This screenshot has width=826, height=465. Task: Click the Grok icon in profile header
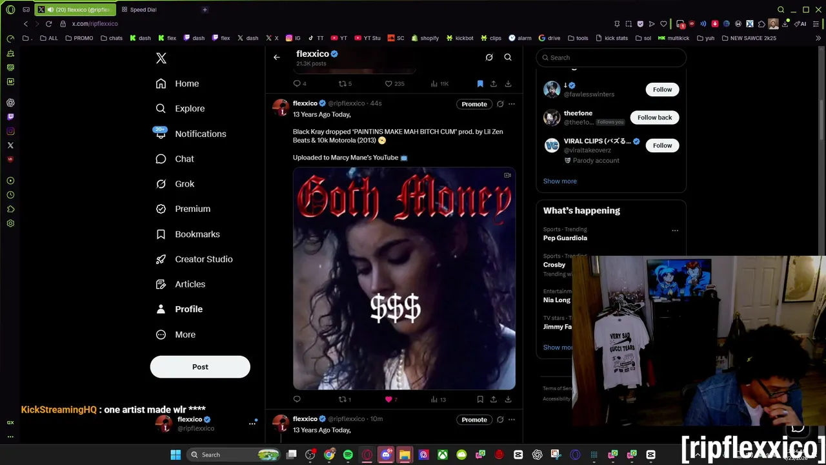pos(489,57)
